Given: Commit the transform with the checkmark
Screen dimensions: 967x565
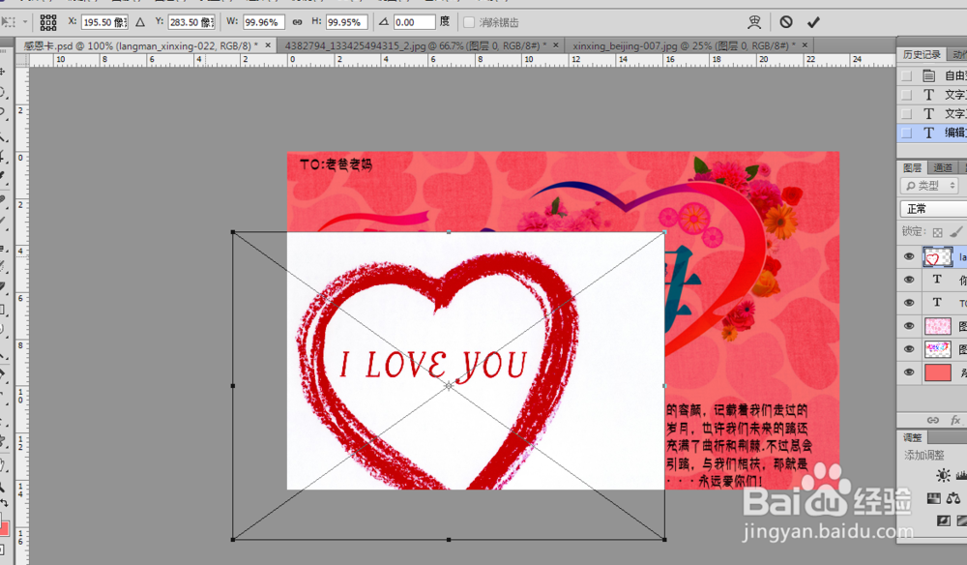Looking at the screenshot, I should click(x=813, y=22).
